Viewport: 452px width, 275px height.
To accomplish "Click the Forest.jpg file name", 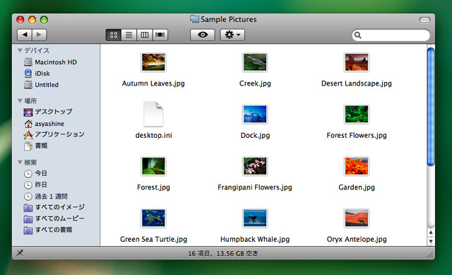I will [154, 187].
